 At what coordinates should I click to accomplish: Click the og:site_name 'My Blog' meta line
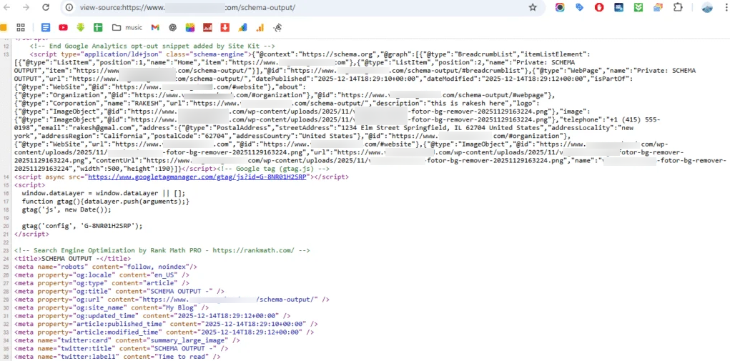click(112, 307)
